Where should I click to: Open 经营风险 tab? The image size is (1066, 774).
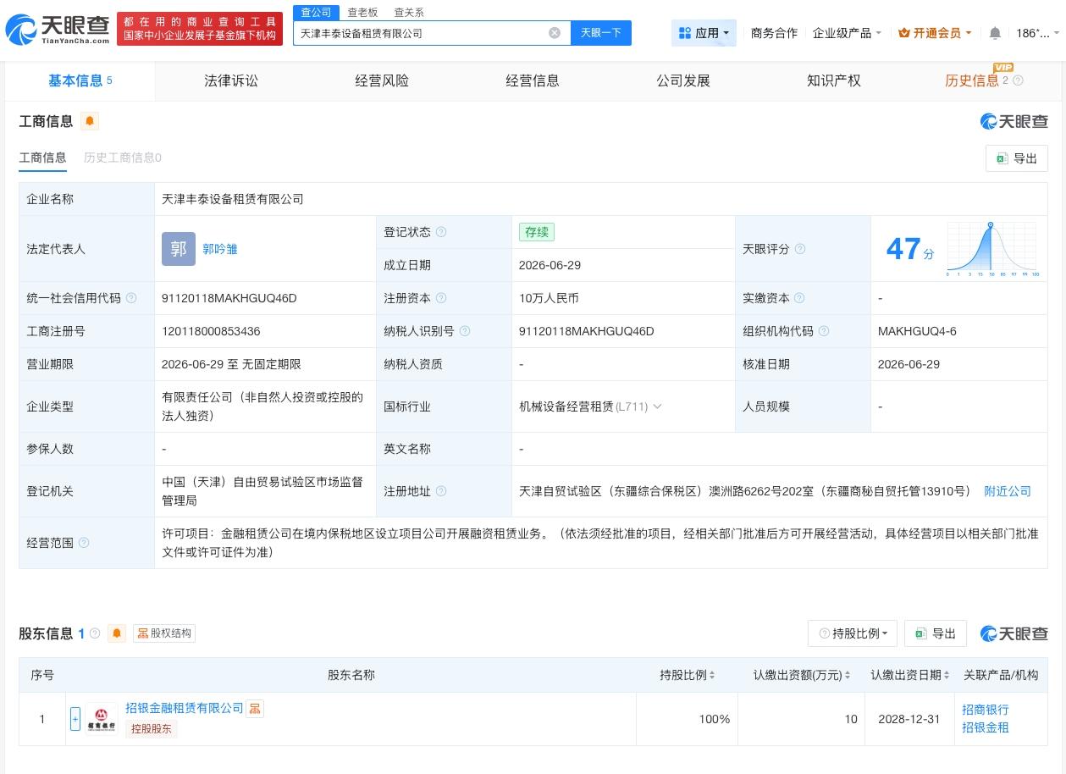(382, 80)
